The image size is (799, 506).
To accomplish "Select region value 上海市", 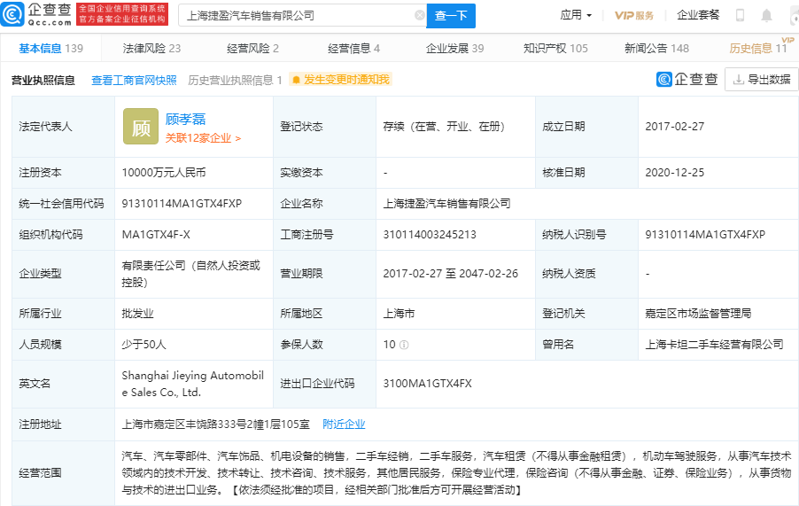I will (399, 314).
